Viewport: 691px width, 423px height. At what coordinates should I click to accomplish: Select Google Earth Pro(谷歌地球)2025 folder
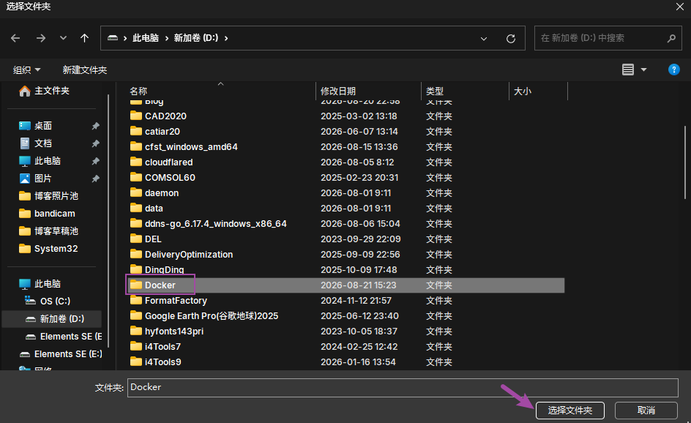(x=212, y=316)
